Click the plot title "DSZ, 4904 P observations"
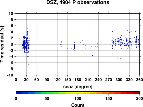The width and height of the screenshot is (143, 107). pos(78,2)
